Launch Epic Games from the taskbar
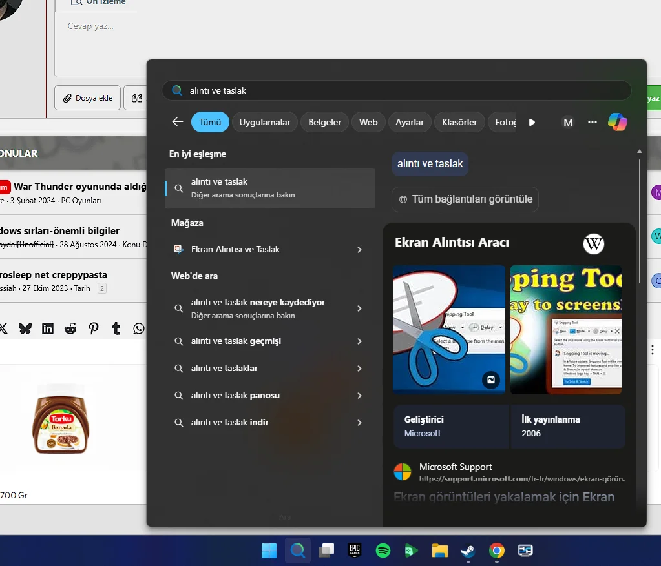 click(355, 551)
